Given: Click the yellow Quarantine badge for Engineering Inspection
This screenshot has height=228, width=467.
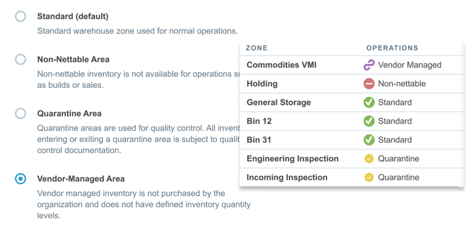Looking at the screenshot, I should tap(368, 159).
